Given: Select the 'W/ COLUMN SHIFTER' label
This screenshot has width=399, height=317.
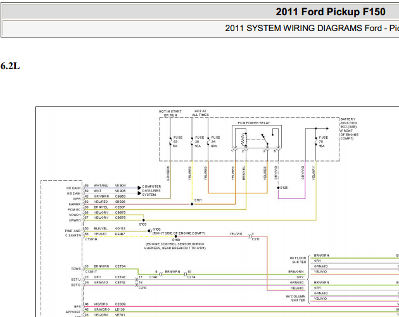Looking at the screenshot, I should coord(296,299).
